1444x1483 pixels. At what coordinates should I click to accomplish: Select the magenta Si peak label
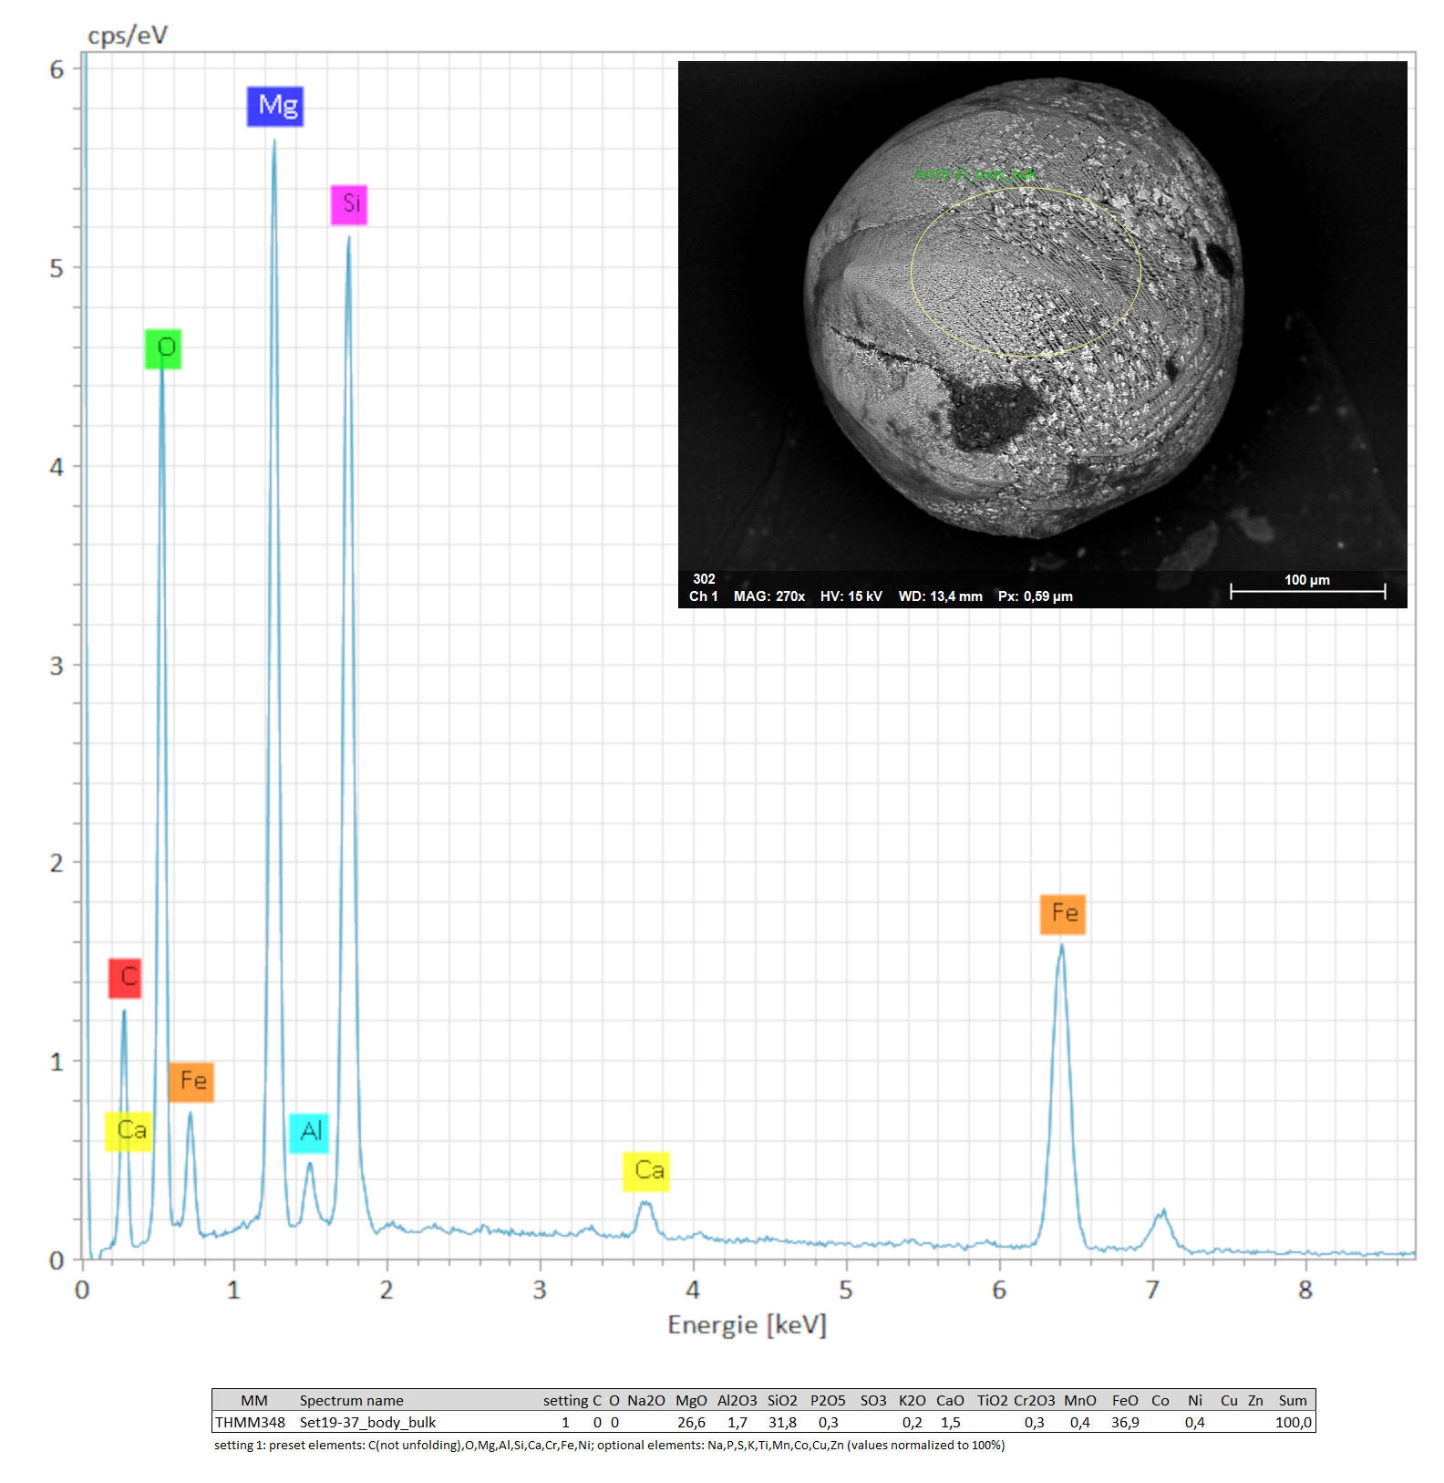[x=348, y=204]
